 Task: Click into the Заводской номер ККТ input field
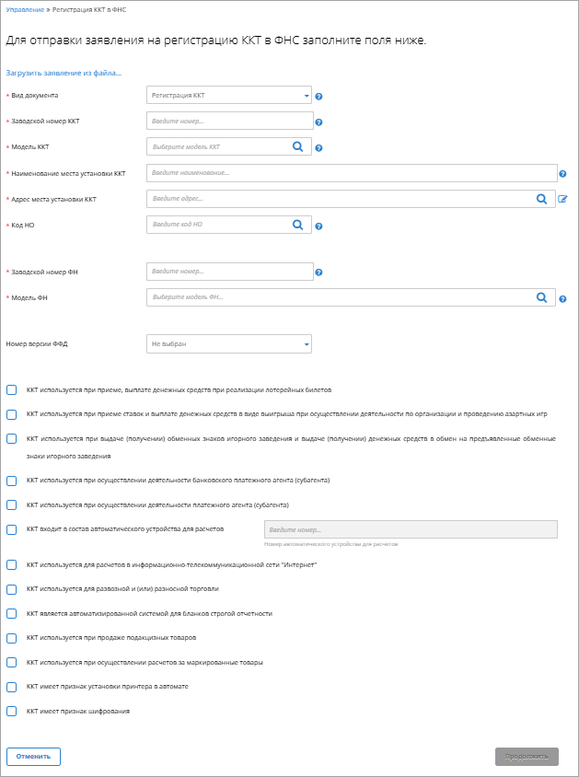point(230,121)
